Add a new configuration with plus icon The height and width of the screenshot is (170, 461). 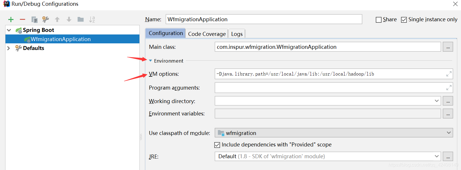tap(11, 20)
